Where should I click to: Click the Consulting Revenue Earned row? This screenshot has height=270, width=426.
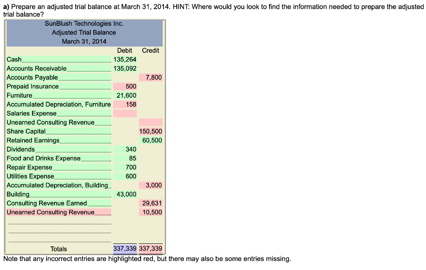click(x=58, y=203)
